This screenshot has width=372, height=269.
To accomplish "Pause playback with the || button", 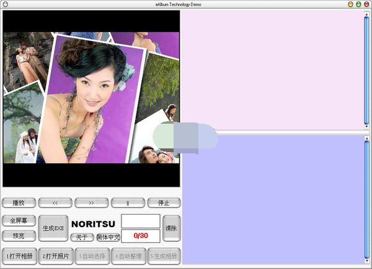I will tap(128, 203).
